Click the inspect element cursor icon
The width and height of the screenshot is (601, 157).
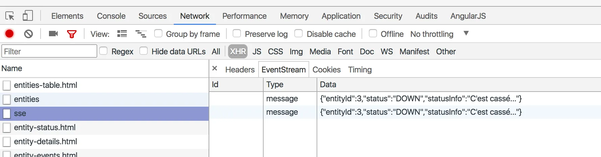coord(10,16)
